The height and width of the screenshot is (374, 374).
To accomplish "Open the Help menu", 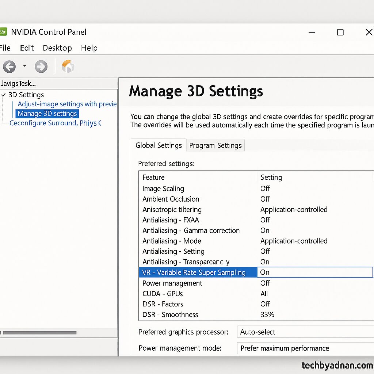I will [89, 48].
